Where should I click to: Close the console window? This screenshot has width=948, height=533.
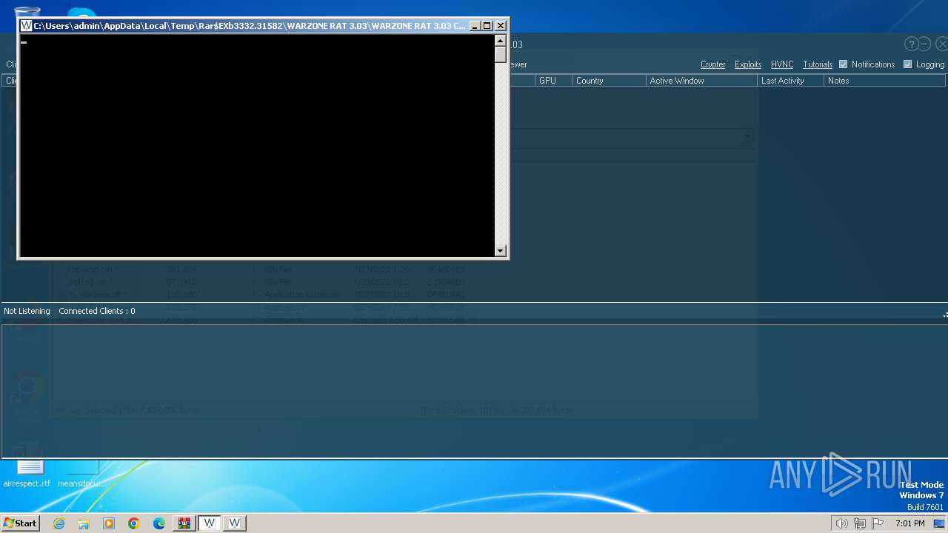click(501, 26)
